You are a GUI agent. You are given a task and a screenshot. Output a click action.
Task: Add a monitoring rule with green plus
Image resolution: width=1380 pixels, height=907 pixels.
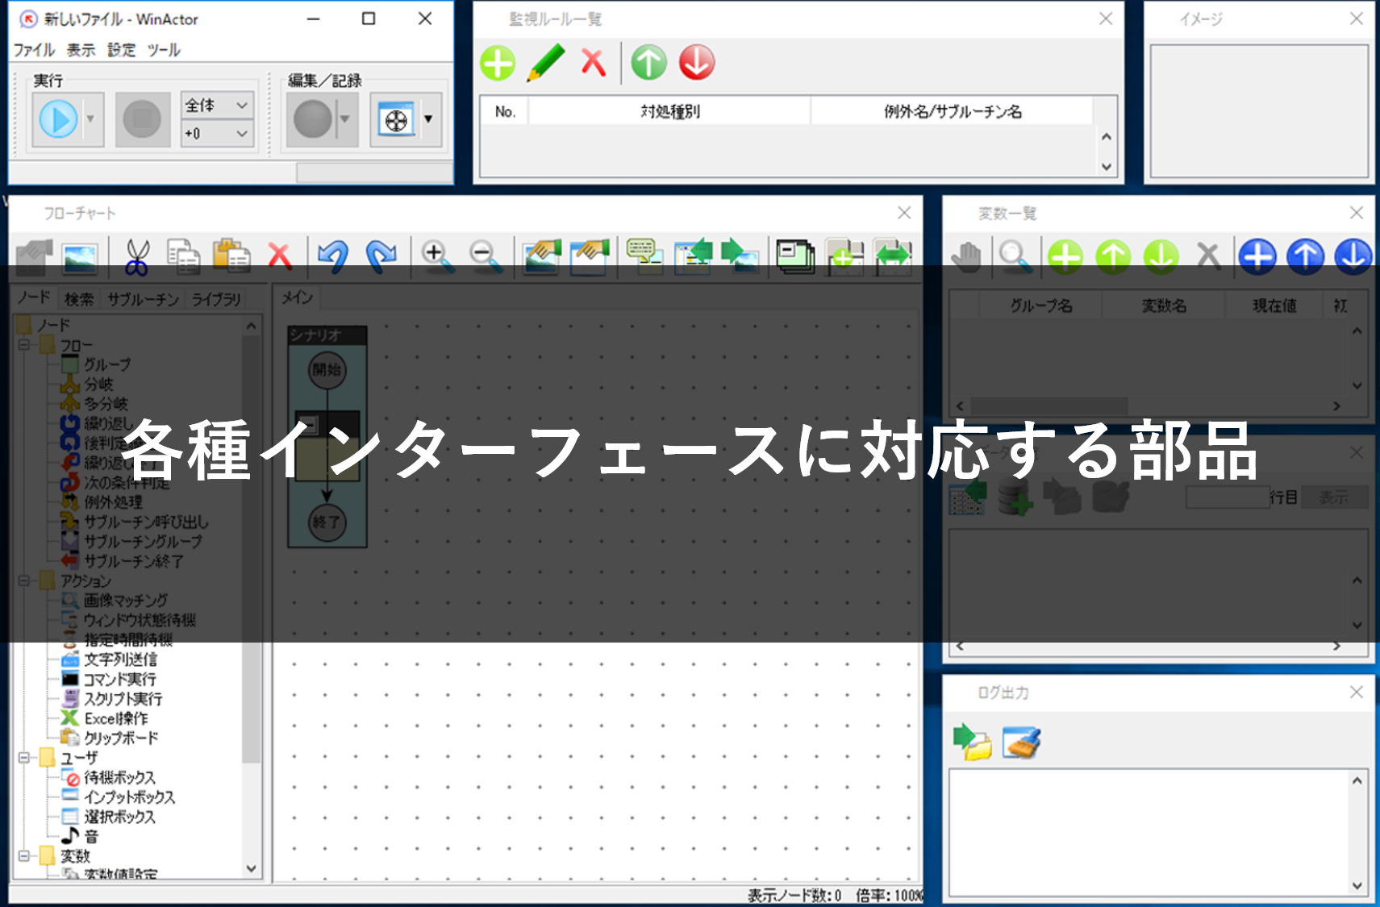[498, 63]
